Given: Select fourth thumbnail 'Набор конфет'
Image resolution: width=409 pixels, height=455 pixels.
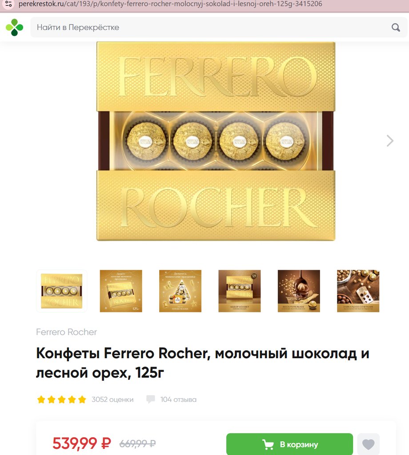Looking at the screenshot, I should click(x=240, y=291).
